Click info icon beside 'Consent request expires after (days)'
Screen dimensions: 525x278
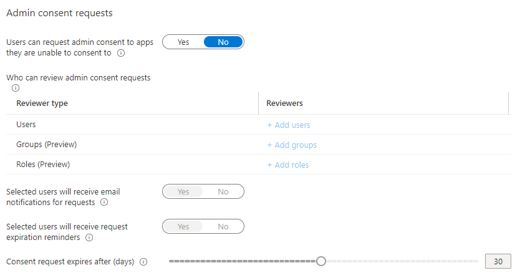(143, 262)
